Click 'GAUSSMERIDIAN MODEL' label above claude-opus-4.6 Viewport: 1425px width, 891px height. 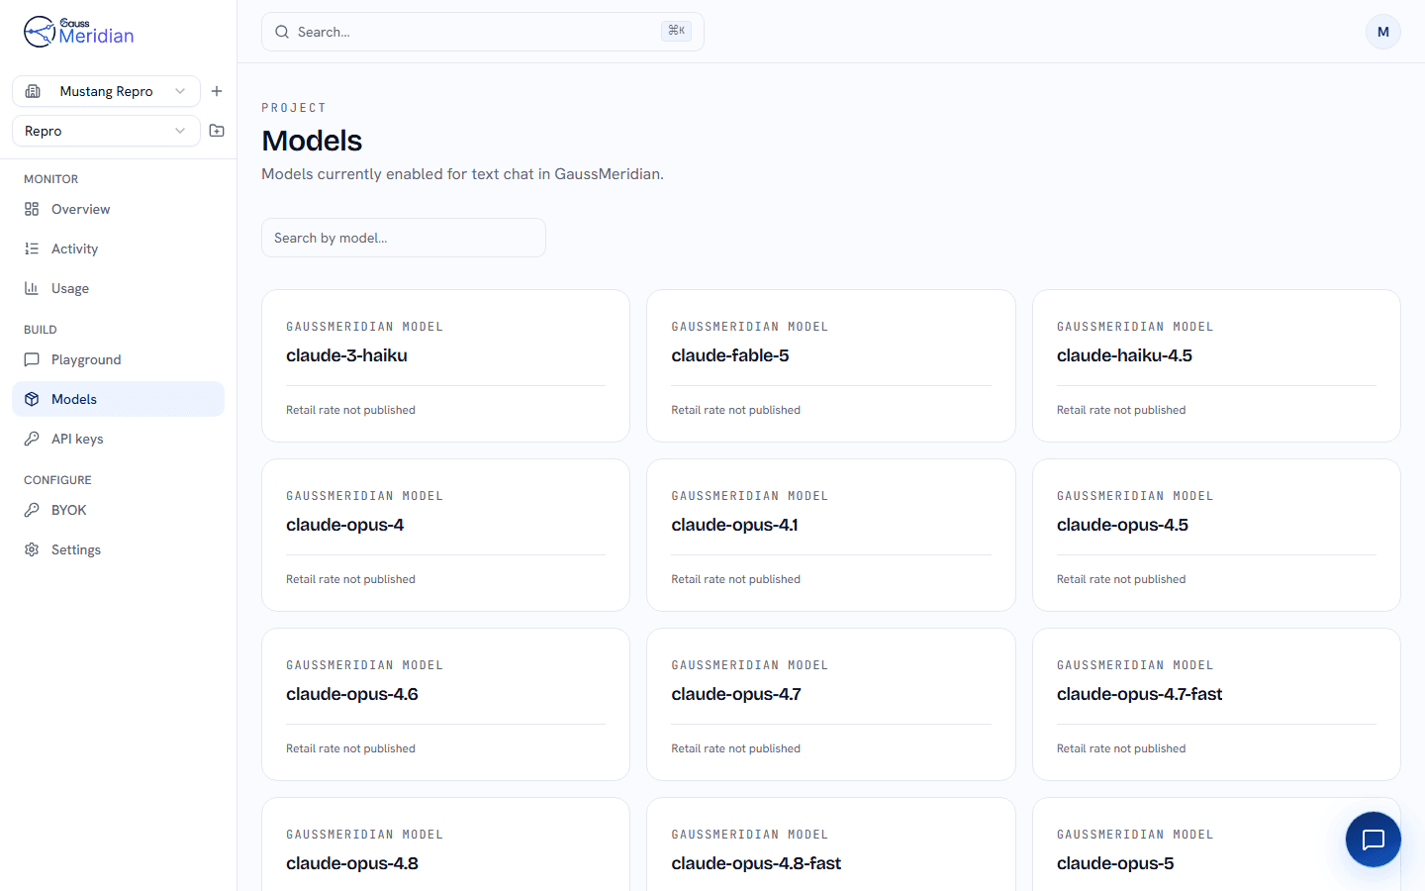pos(364,665)
